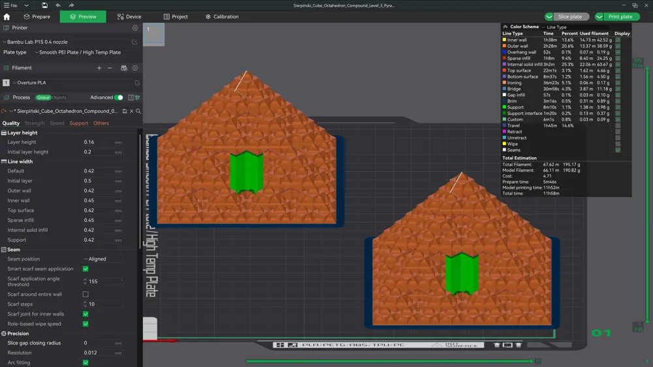Click the Slice plate button
This screenshot has height=367, width=653.
click(566, 16)
